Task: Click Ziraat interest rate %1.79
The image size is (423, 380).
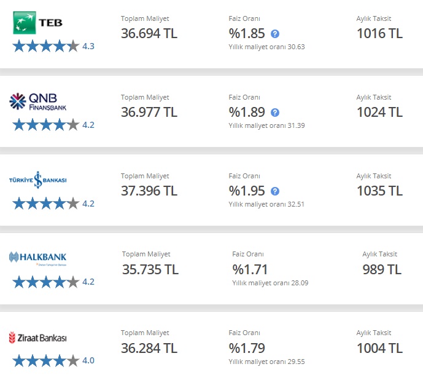Action: tap(247, 348)
